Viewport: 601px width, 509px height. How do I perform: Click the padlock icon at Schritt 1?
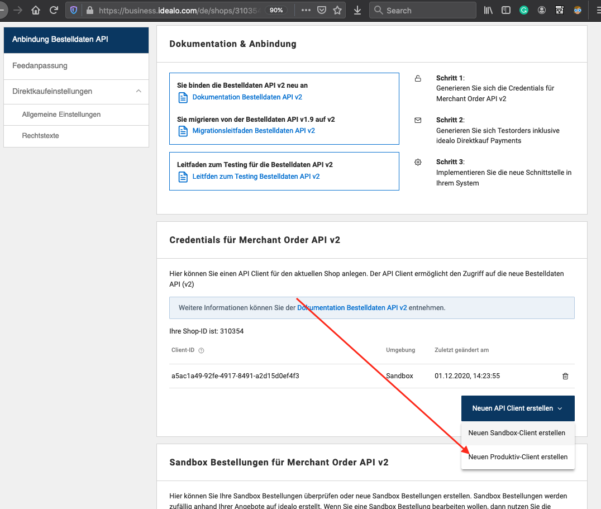(x=418, y=79)
